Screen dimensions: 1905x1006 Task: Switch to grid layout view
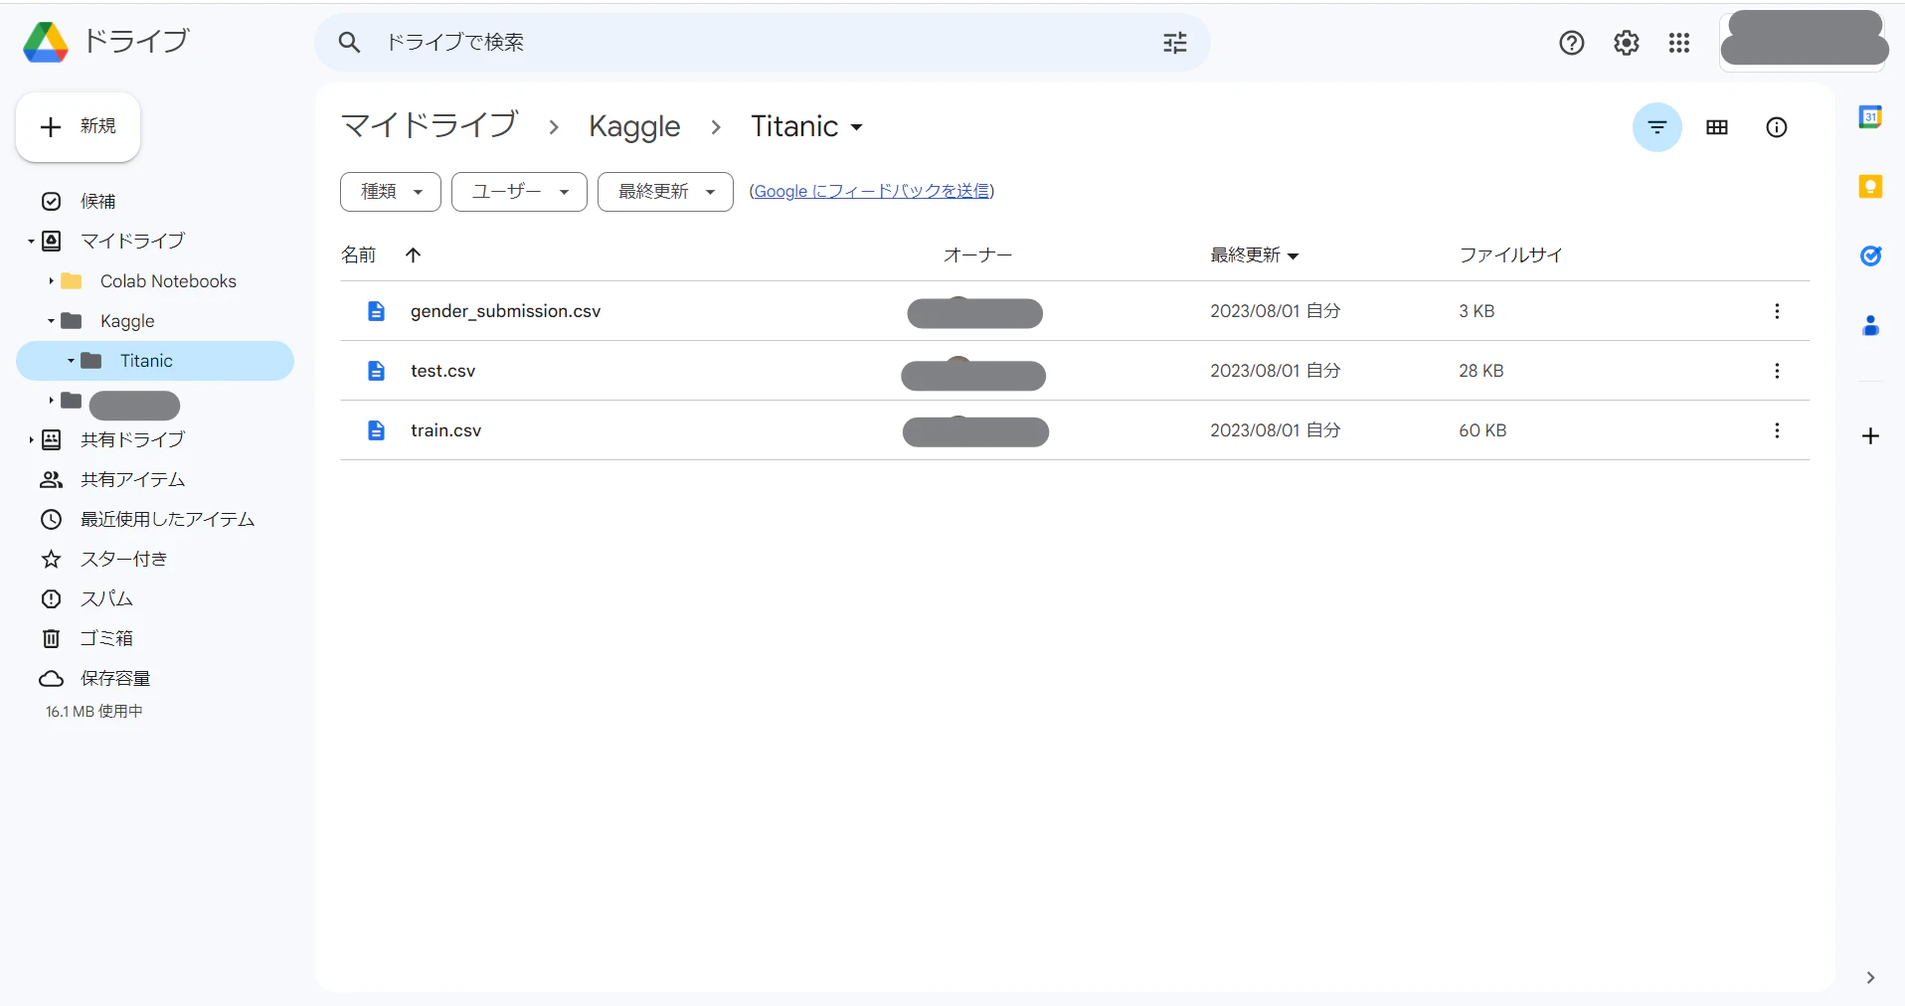(1717, 127)
